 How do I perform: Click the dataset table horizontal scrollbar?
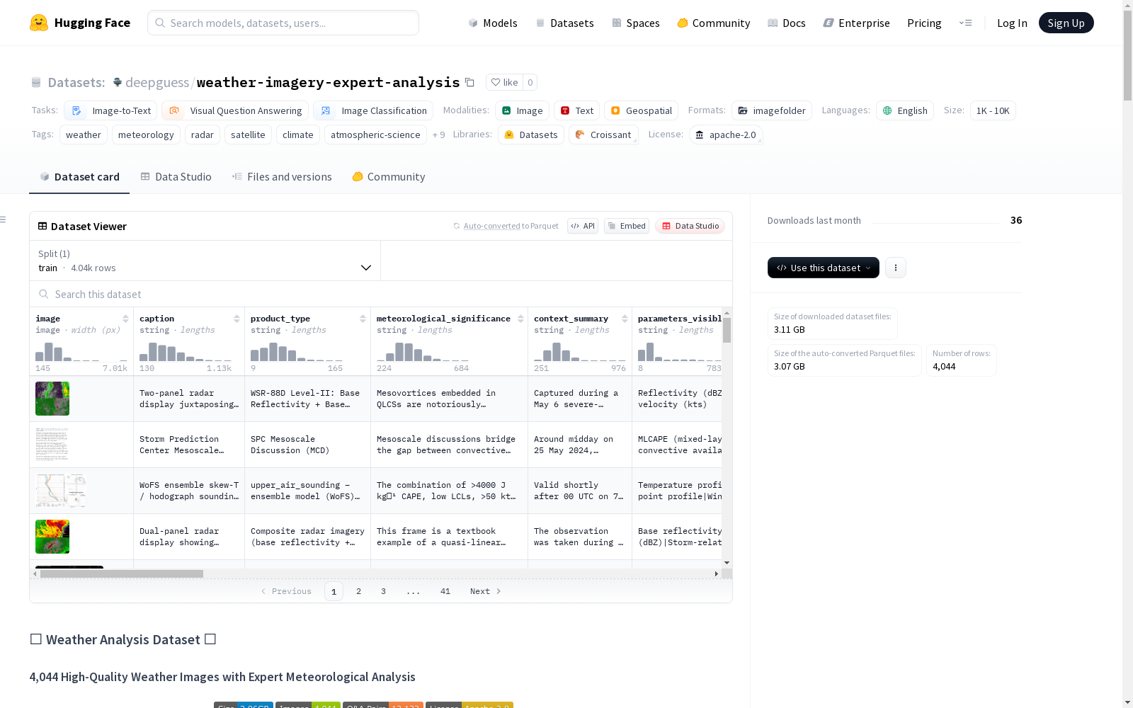122,573
